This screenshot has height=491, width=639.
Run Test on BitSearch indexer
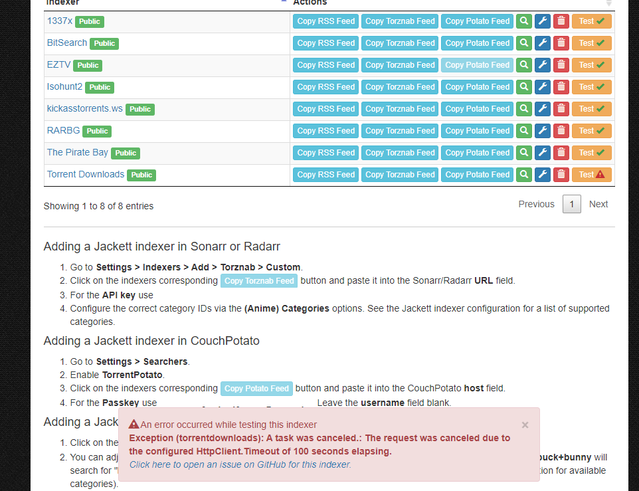[592, 43]
